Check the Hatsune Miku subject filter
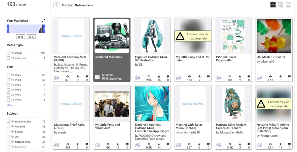Viewport: 297px width, 152px height. pos(8,121)
